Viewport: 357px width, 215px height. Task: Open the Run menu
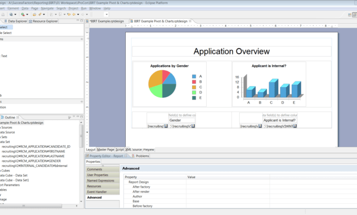click(x=83, y=8)
